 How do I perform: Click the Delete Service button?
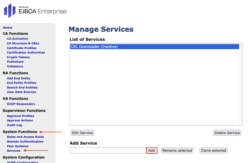227,133
